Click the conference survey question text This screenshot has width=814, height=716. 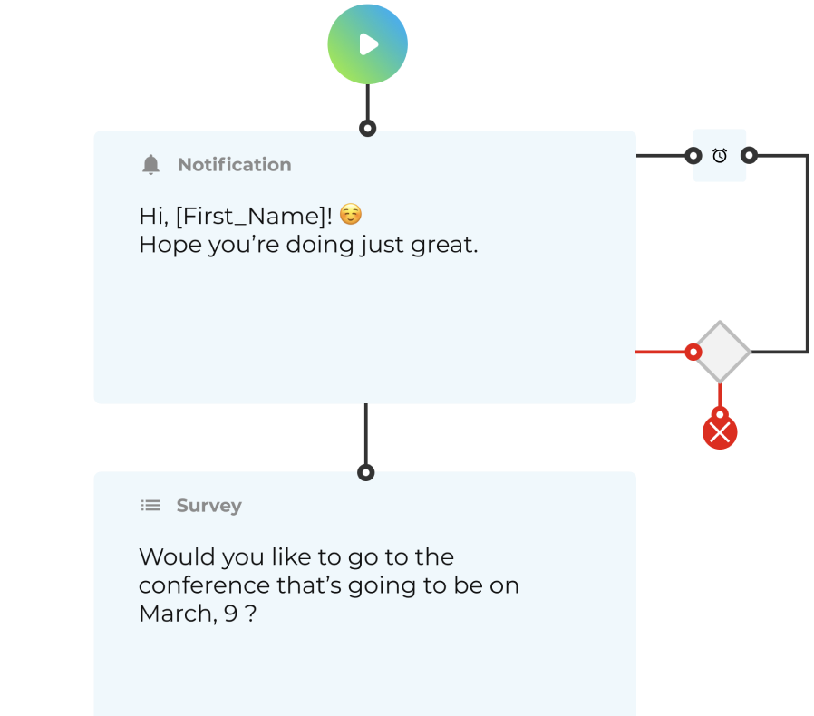tap(328, 585)
